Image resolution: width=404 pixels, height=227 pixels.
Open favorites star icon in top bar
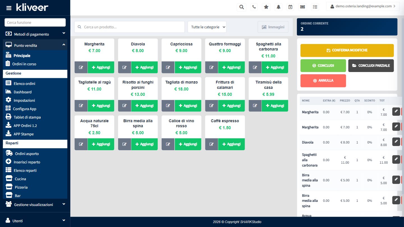pos(266,7)
